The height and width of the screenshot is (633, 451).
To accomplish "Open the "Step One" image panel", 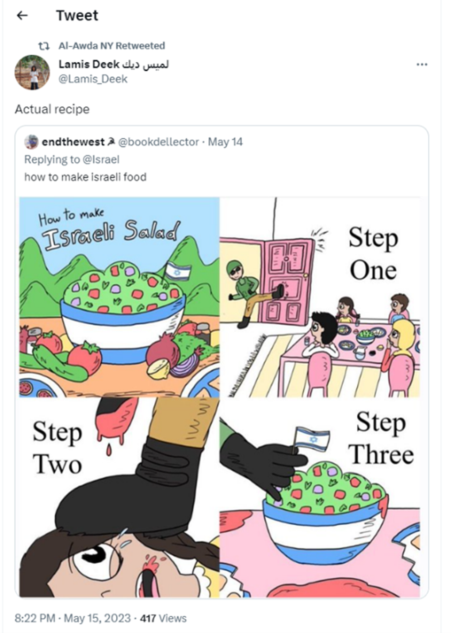I will pos(320,297).
